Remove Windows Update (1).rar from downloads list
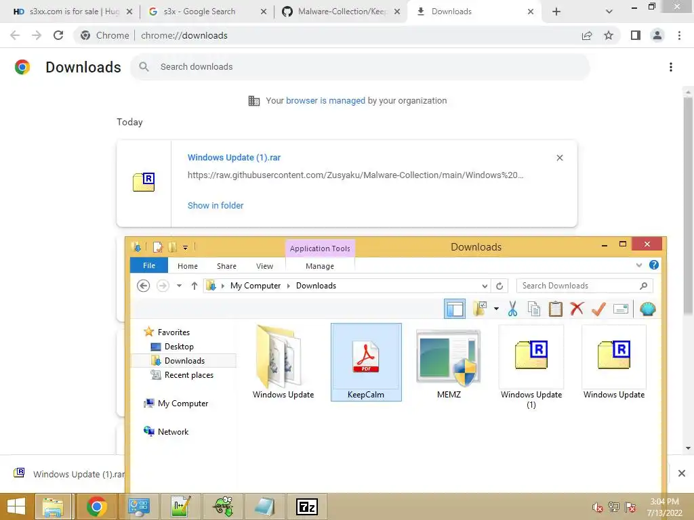This screenshot has width=694, height=520. click(x=559, y=158)
